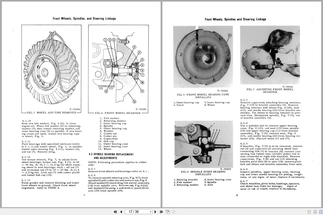Viewport: 323px width, 215px height.
Task: Click the page number '8' on the right page
Action: 237,195
